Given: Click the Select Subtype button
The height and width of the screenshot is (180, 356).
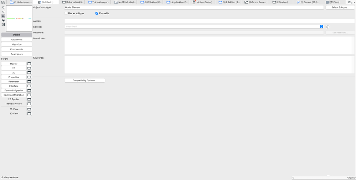Looking at the screenshot, I should (x=340, y=7).
